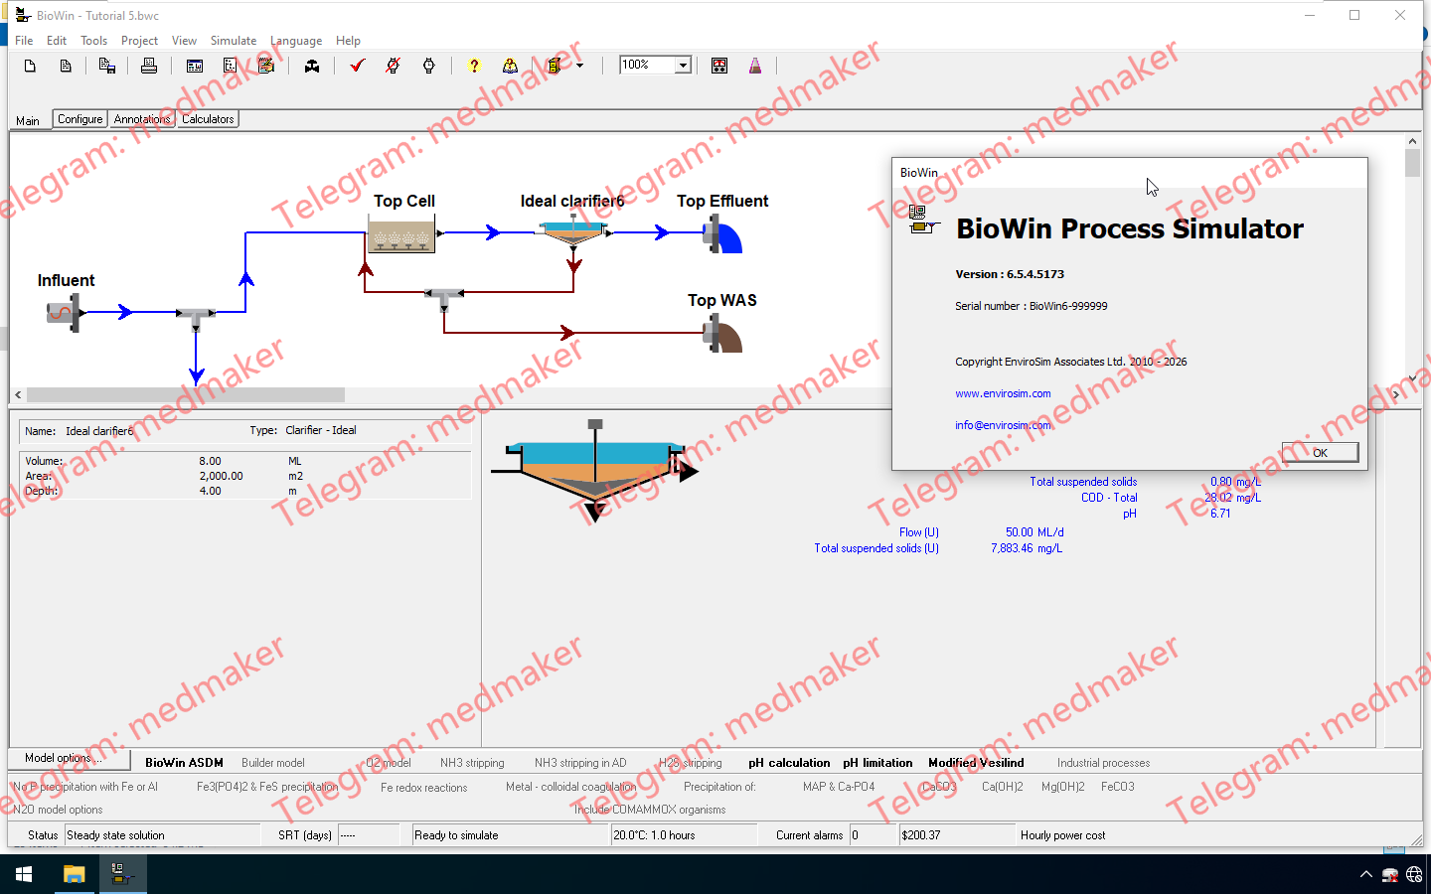
Task: Switch to the Calculators tab
Action: (208, 119)
